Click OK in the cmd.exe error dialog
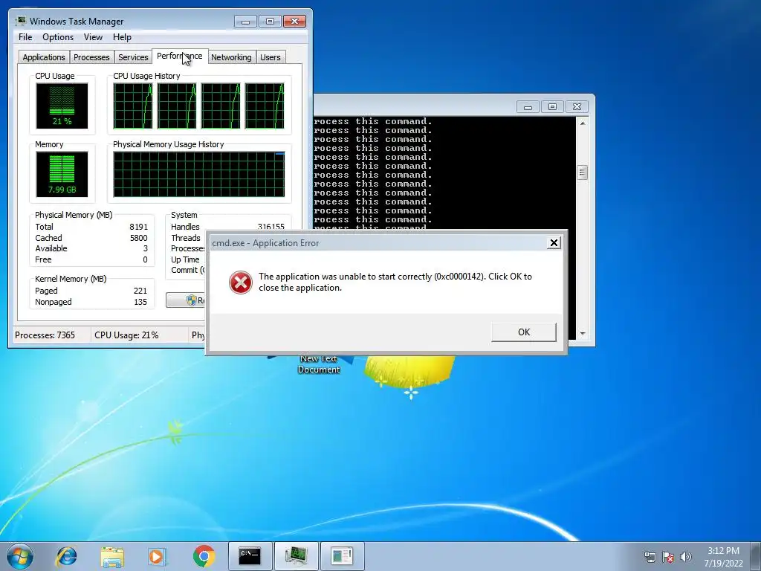The image size is (761, 571). [x=524, y=332]
